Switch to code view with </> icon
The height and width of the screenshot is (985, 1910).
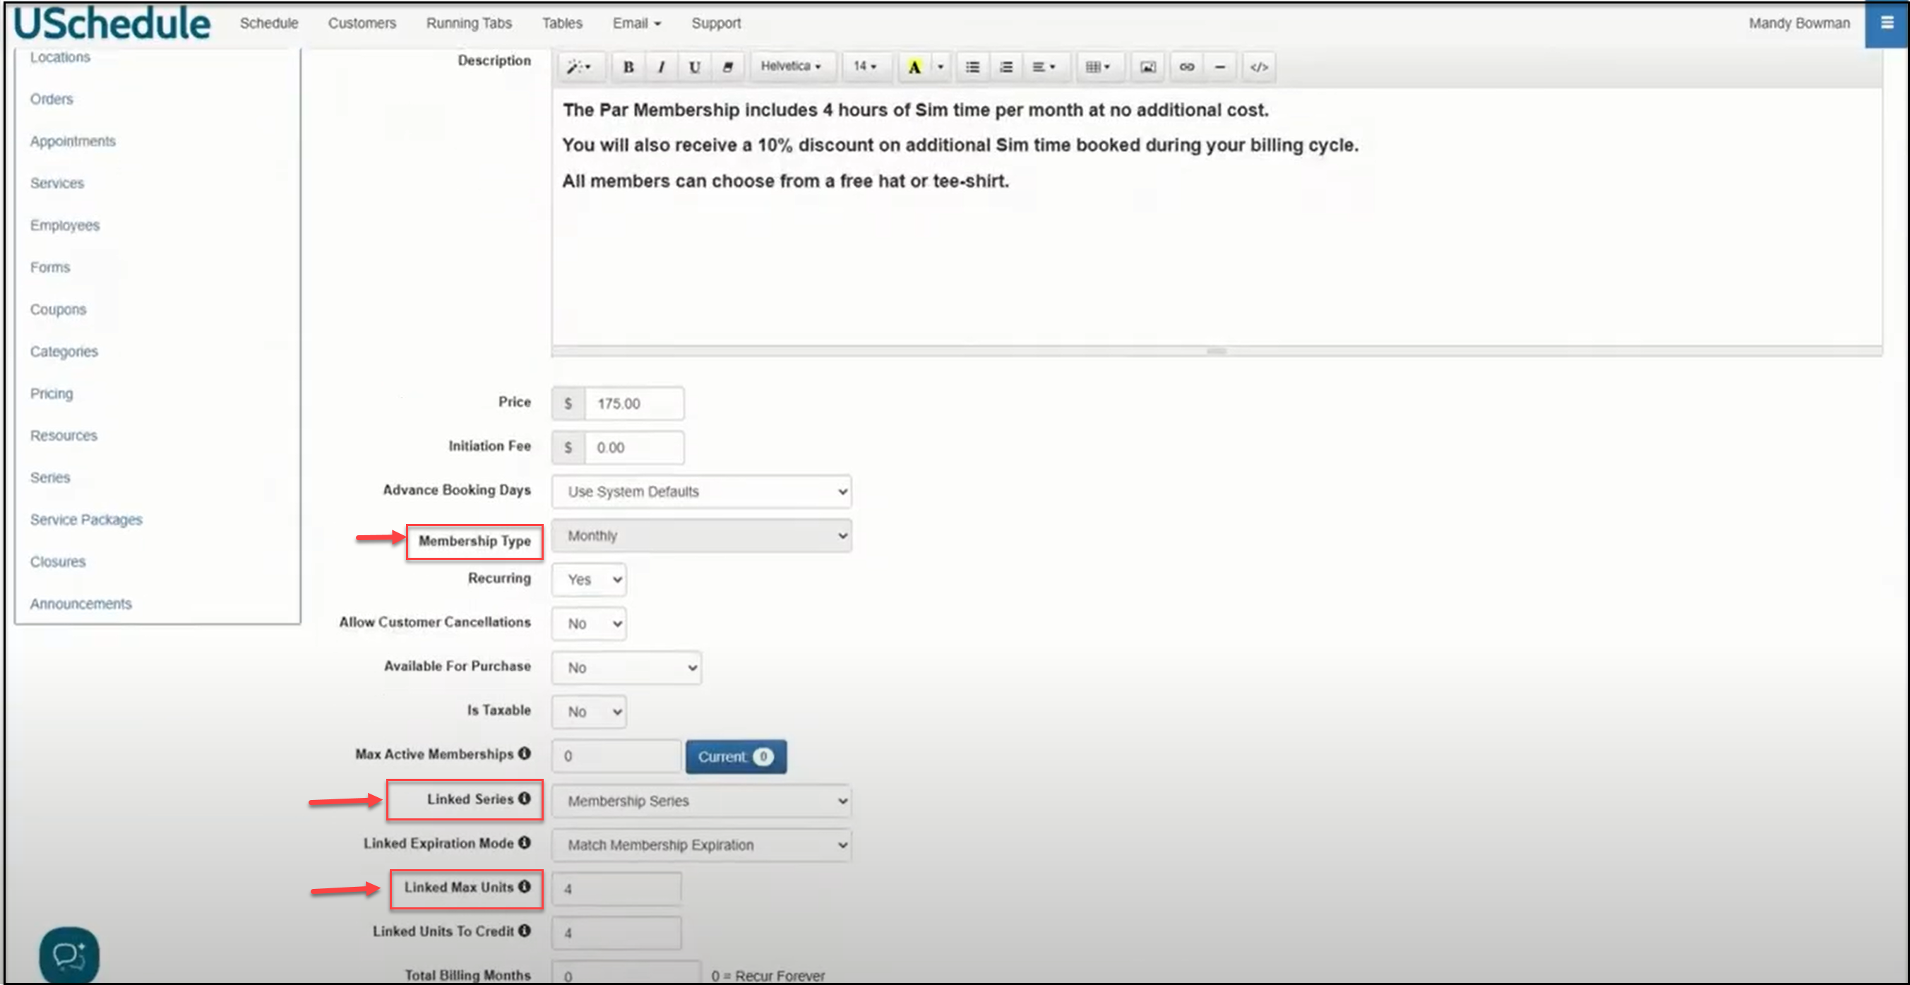(1258, 67)
